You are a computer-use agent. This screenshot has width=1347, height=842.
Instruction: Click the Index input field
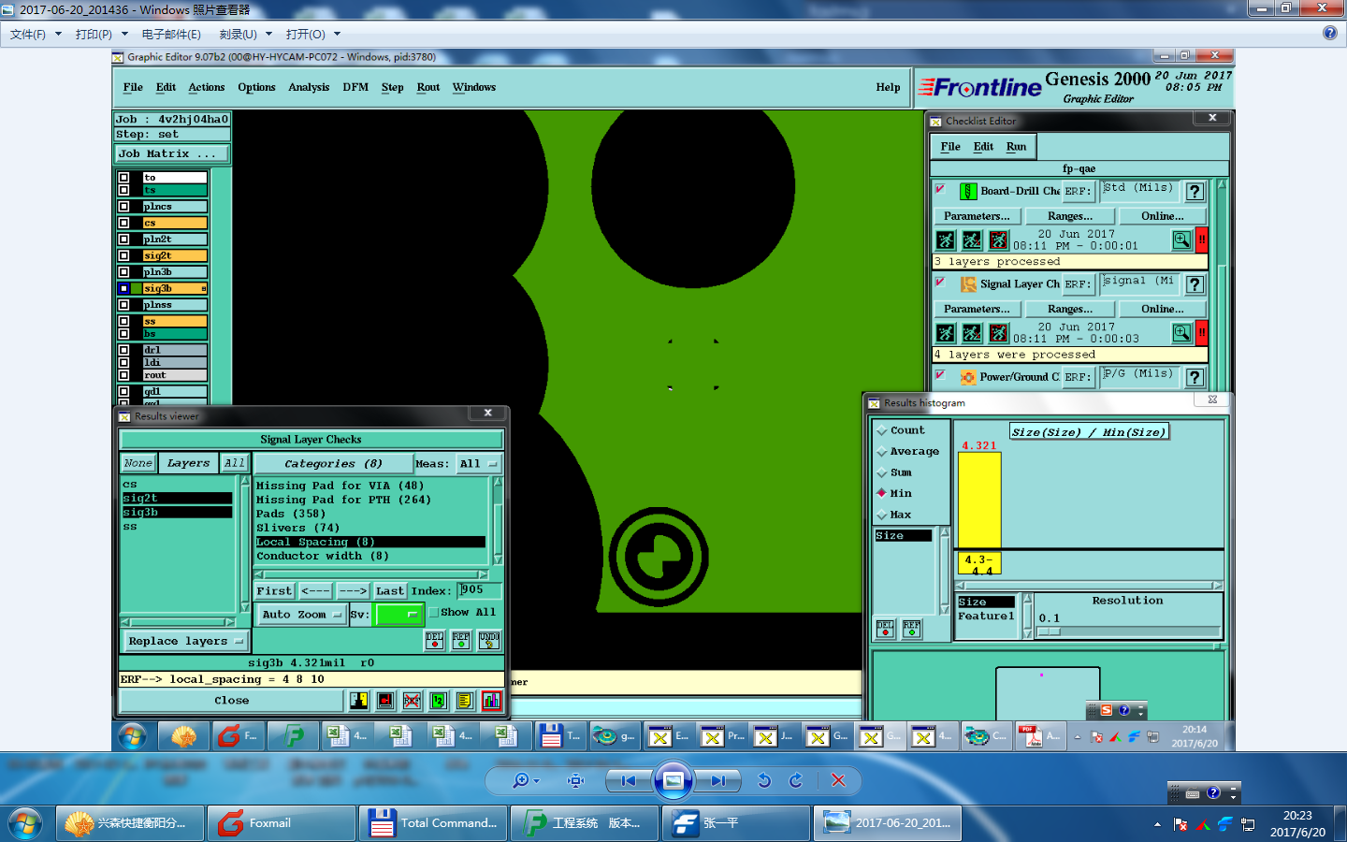[x=479, y=590]
